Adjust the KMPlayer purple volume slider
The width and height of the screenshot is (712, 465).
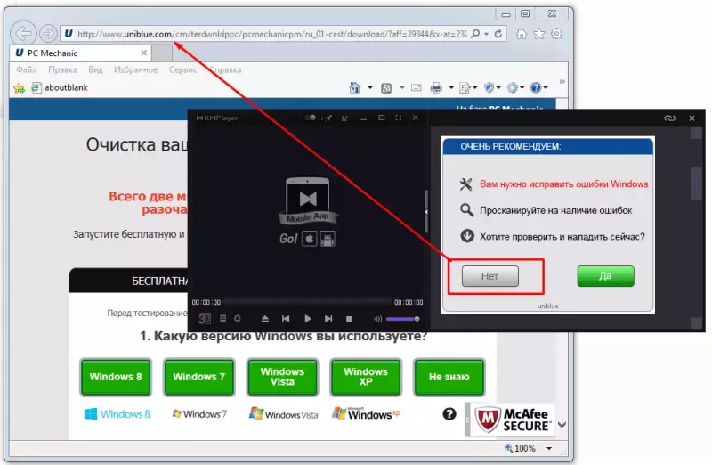(403, 319)
